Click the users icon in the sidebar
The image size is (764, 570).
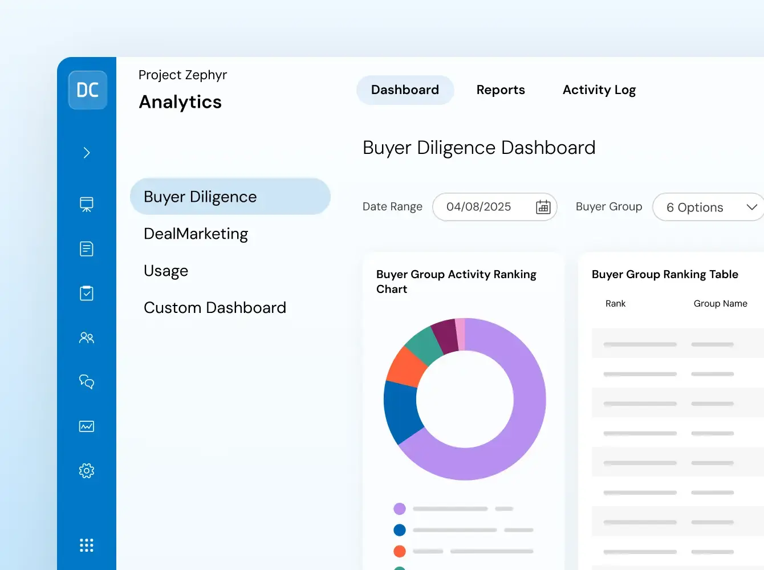coord(87,337)
